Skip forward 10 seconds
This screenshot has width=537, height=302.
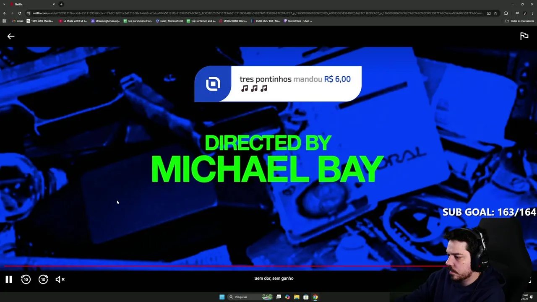pyautogui.click(x=43, y=279)
